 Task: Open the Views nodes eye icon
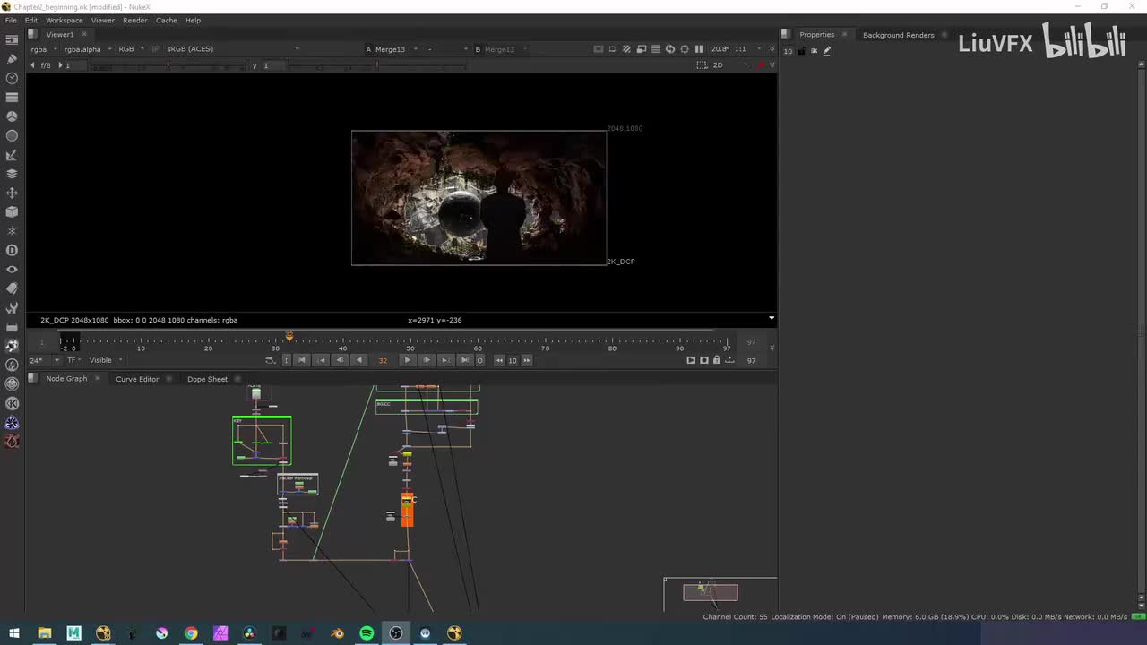(x=12, y=270)
